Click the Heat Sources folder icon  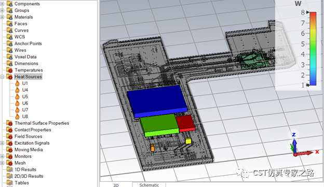9,77
